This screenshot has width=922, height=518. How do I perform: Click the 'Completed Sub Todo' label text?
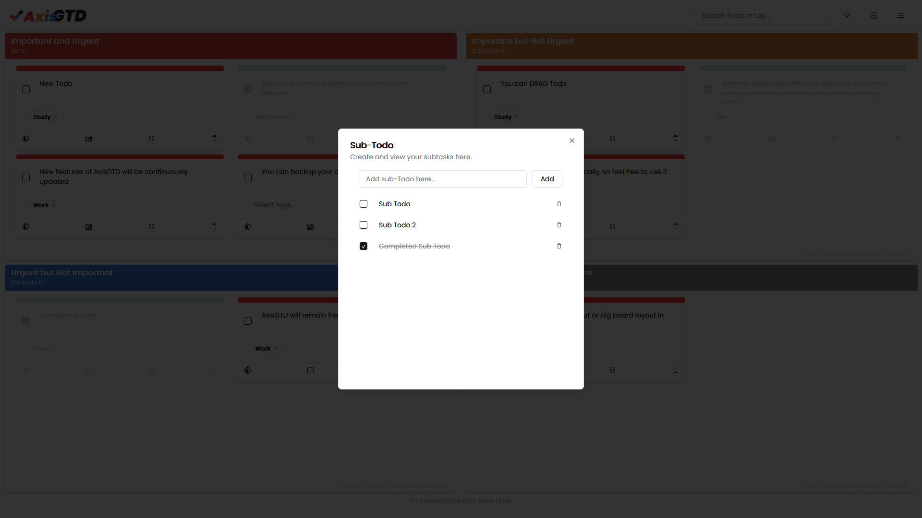[x=414, y=246]
